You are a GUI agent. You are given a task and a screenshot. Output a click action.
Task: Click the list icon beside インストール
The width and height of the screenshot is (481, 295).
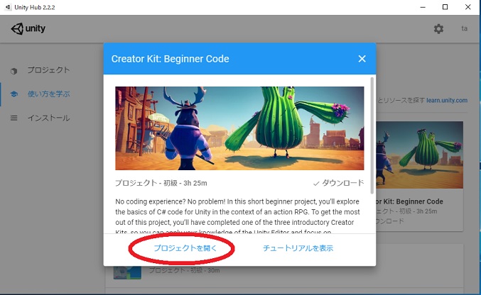click(13, 118)
